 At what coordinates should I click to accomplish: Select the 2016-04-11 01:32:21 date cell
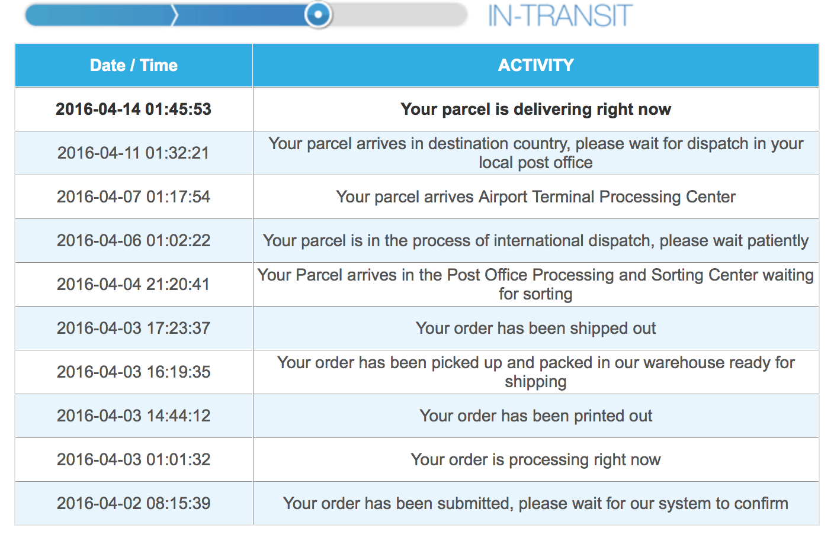tap(134, 153)
